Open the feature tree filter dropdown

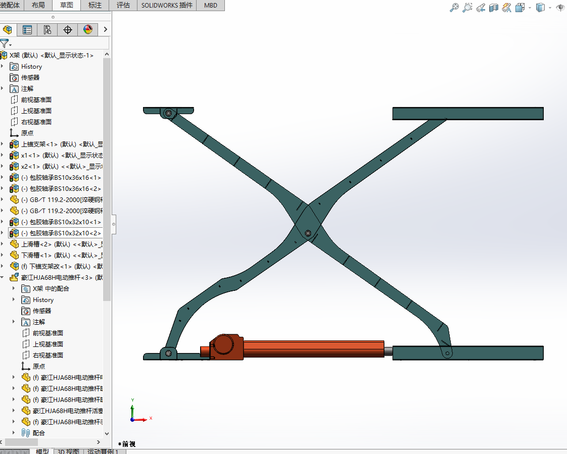6,44
